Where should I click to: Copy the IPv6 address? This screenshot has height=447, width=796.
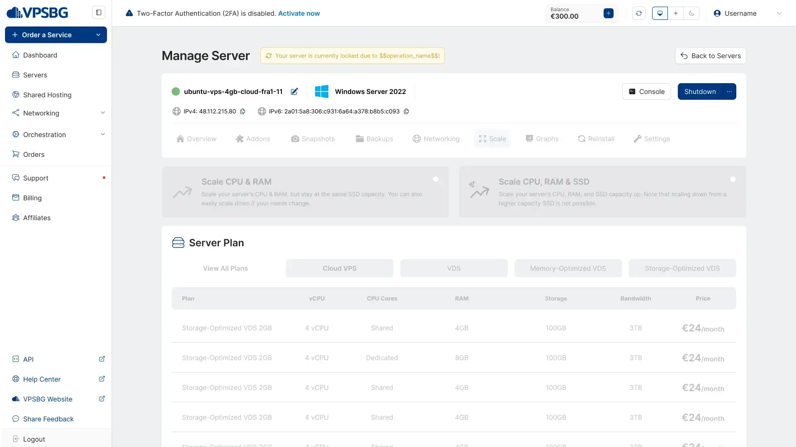point(406,111)
